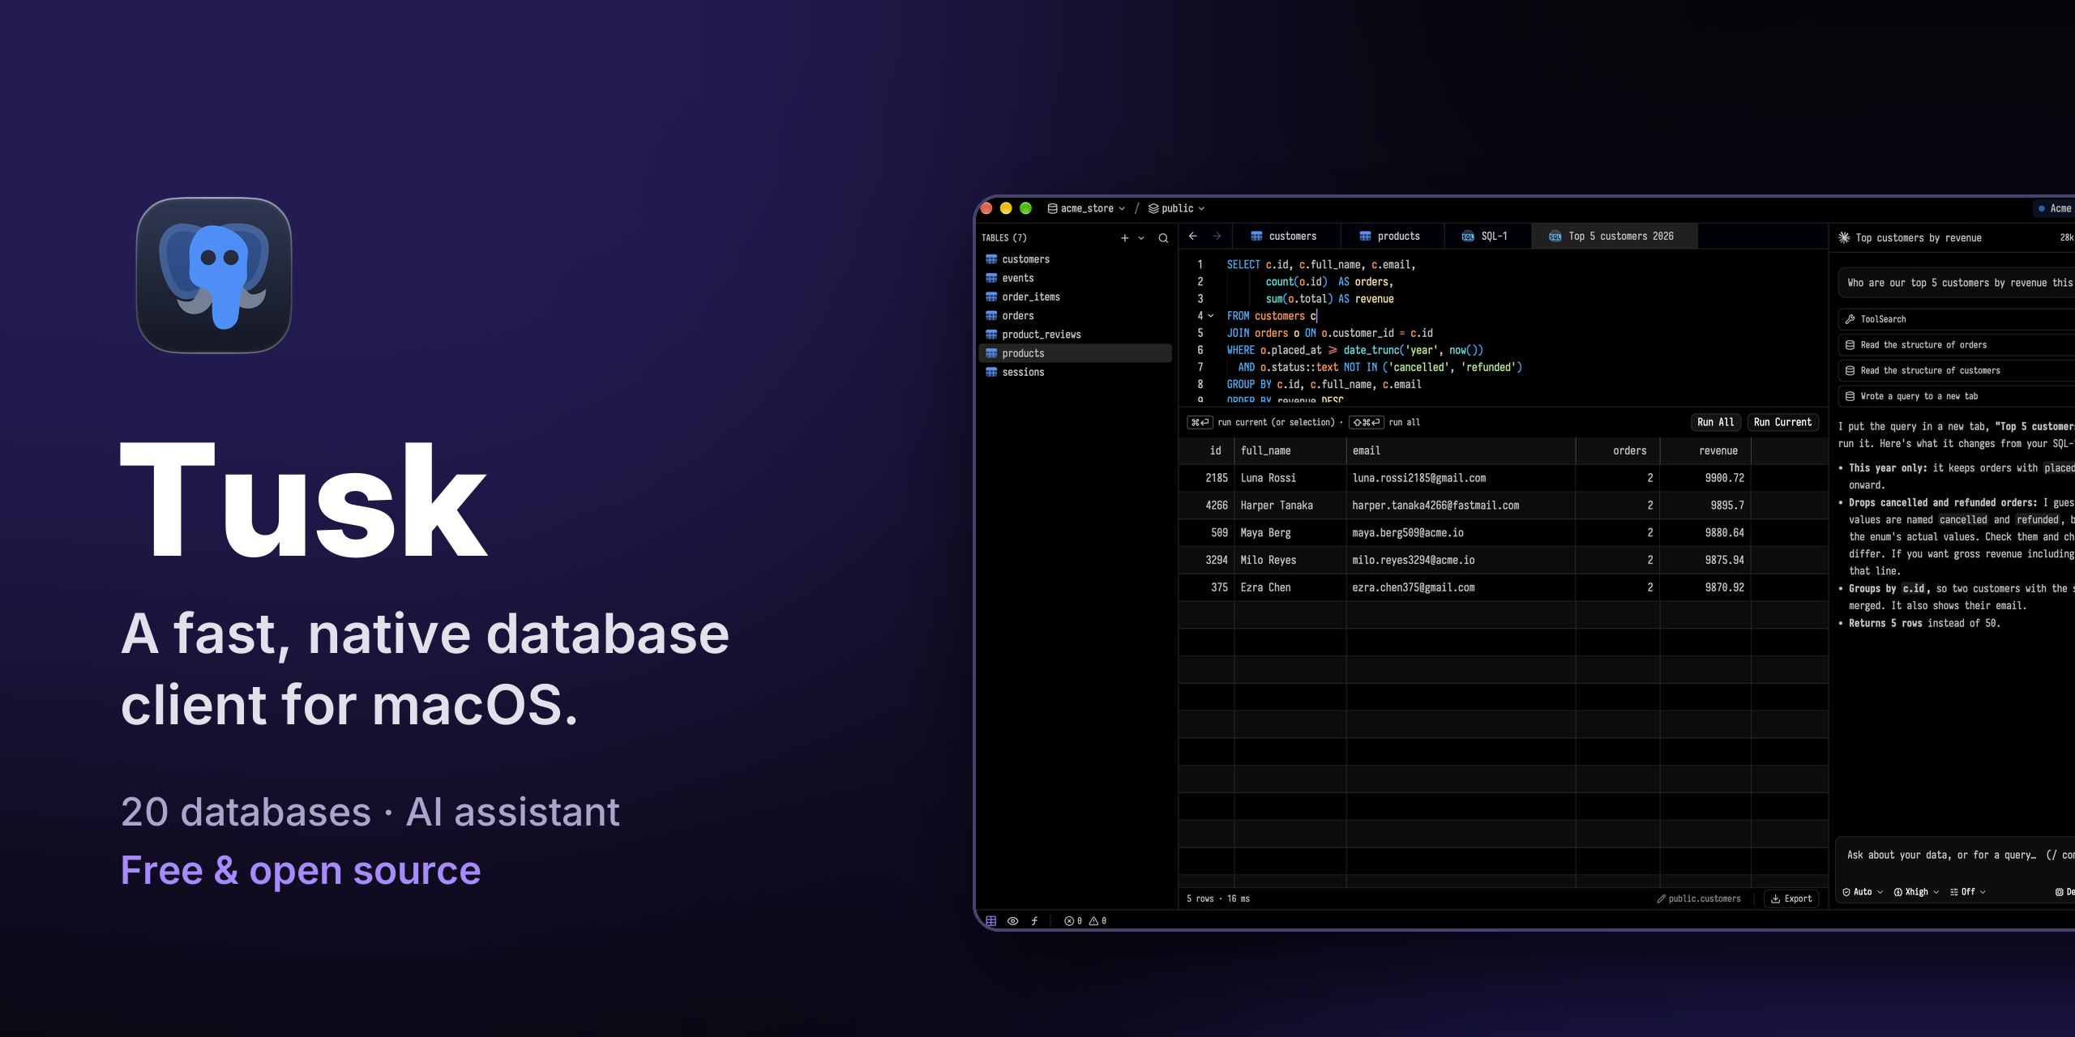Image resolution: width=2075 pixels, height=1037 pixels.
Task: Click the Tusk elephant app logo
Action: tap(214, 275)
